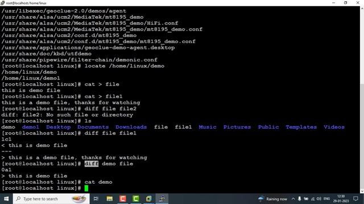Click the 'demo1' directory name in ls output

pos(30,127)
